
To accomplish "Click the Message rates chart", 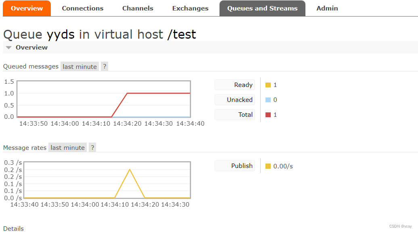I will pos(107,180).
